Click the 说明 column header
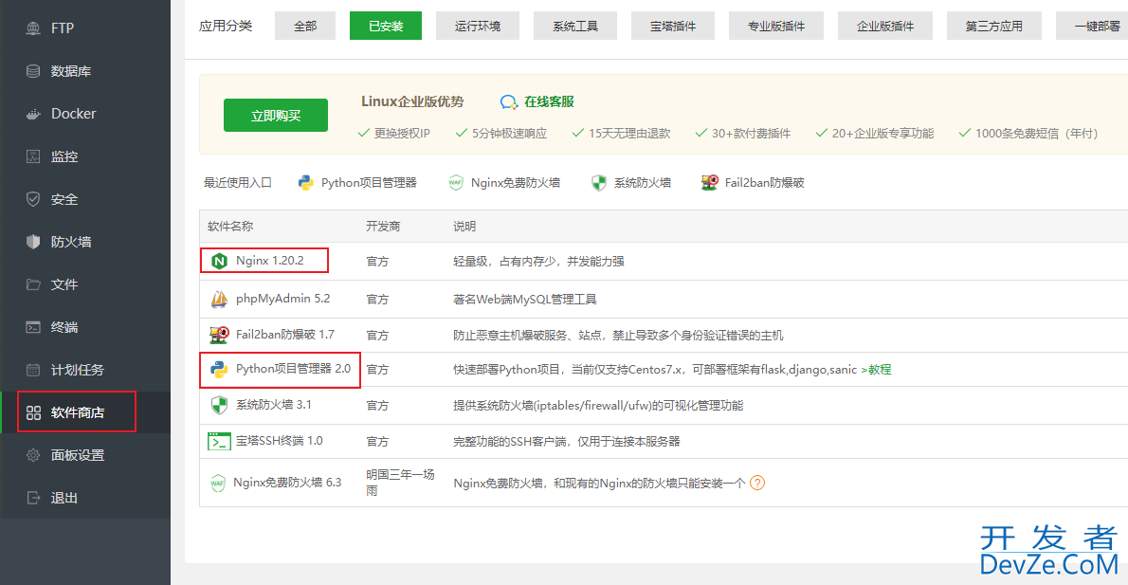The width and height of the screenshot is (1128, 585). click(x=464, y=226)
